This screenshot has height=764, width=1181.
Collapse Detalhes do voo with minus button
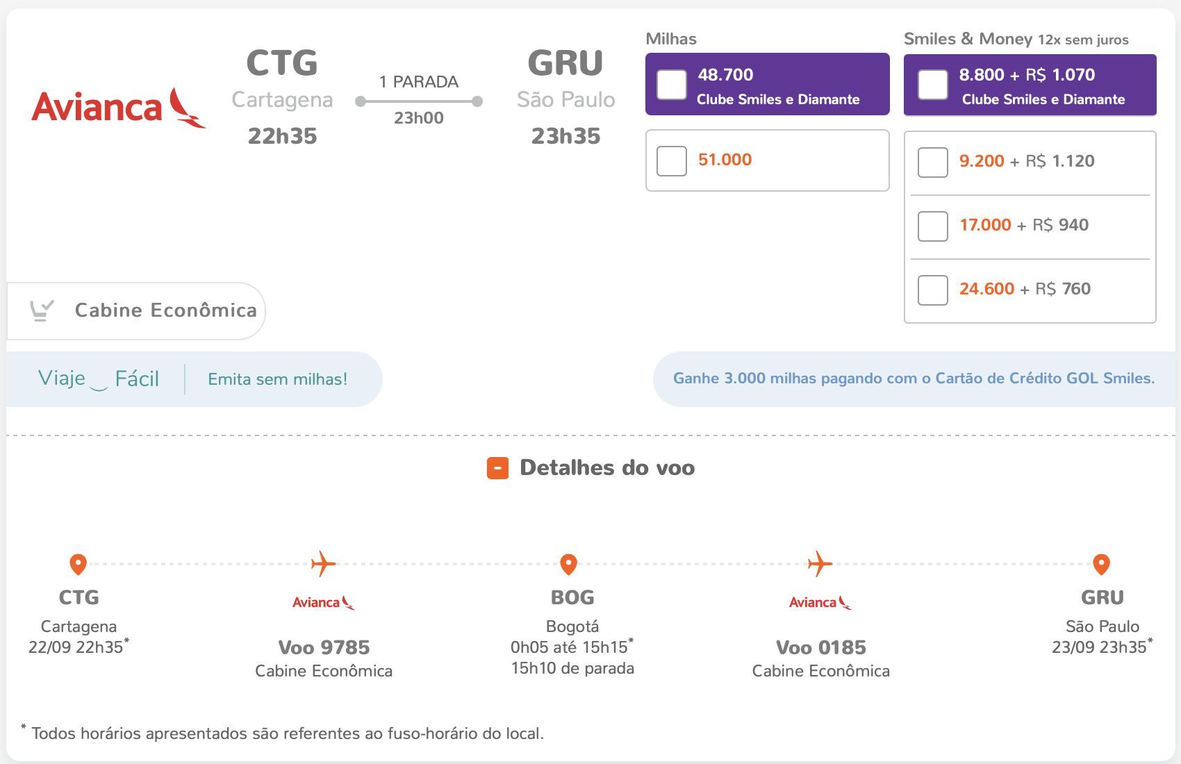coord(497,469)
